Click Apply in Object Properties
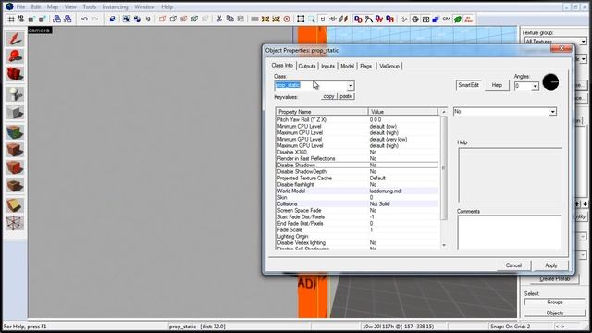The width and height of the screenshot is (592, 333). click(551, 265)
